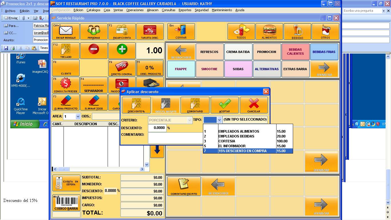Click the COMENTARIO text field

click(x=175, y=138)
